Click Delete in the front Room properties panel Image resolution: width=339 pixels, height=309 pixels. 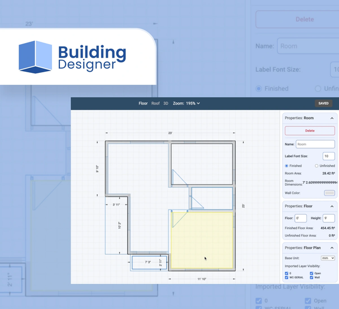(x=310, y=130)
